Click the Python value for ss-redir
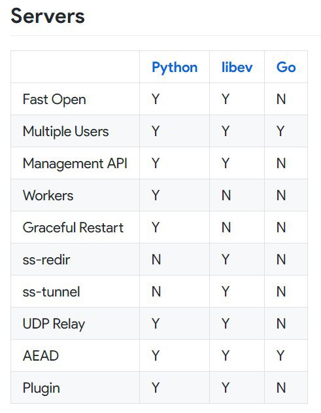 (x=156, y=260)
